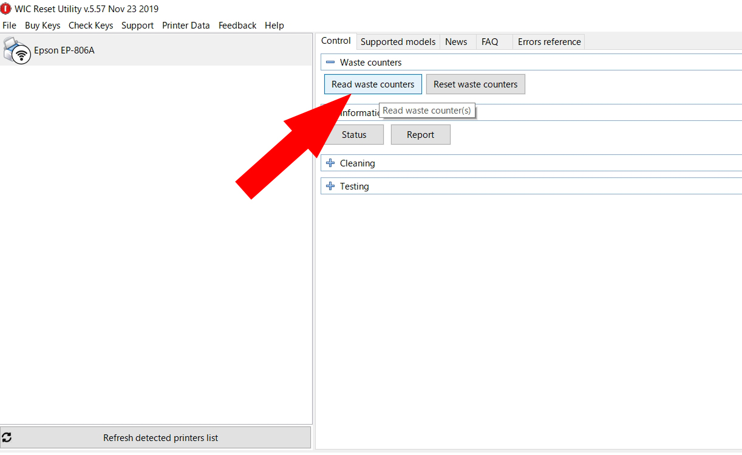Click the Report button

[420, 135]
